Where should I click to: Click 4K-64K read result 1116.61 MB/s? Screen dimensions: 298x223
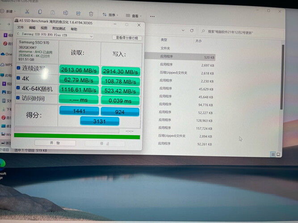(79, 90)
